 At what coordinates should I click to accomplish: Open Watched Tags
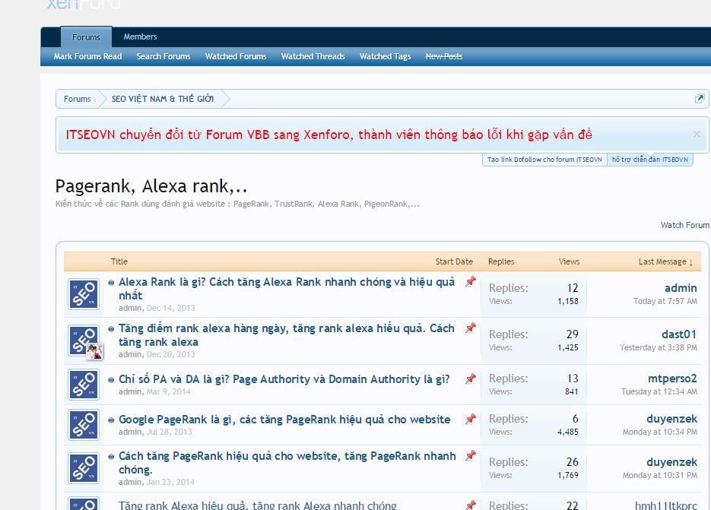click(x=385, y=57)
